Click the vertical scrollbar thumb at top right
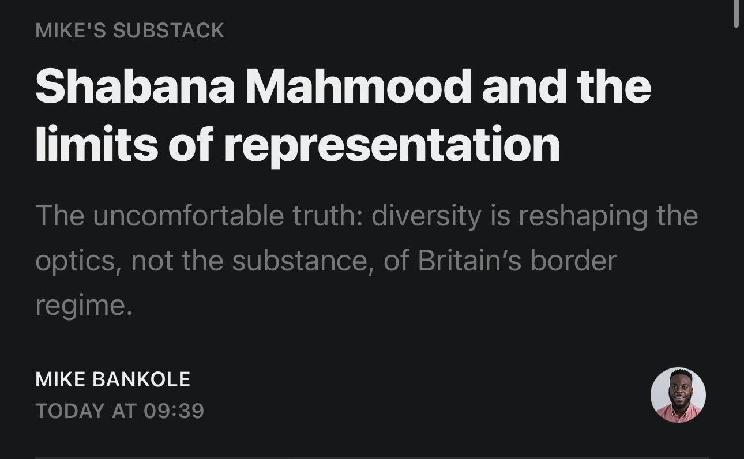This screenshot has height=459, width=744. pyautogui.click(x=735, y=13)
